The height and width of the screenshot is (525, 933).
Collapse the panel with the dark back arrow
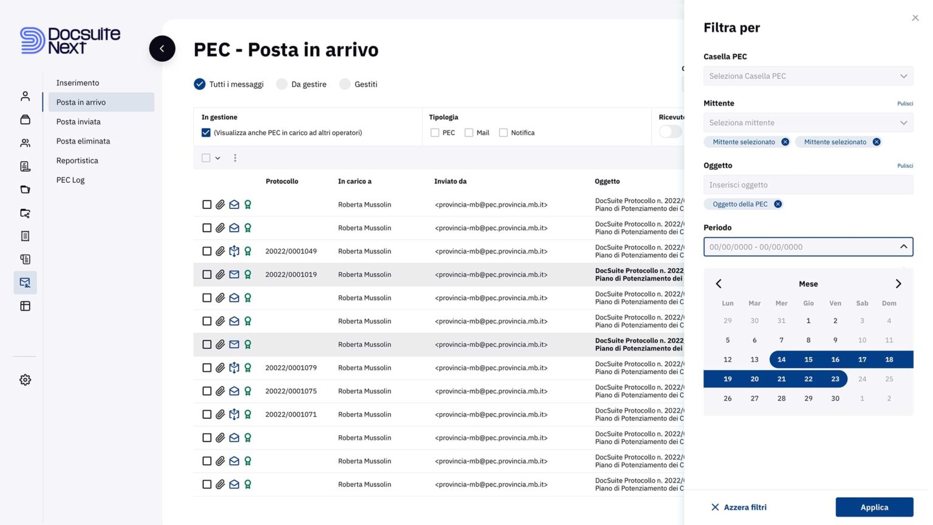click(162, 48)
